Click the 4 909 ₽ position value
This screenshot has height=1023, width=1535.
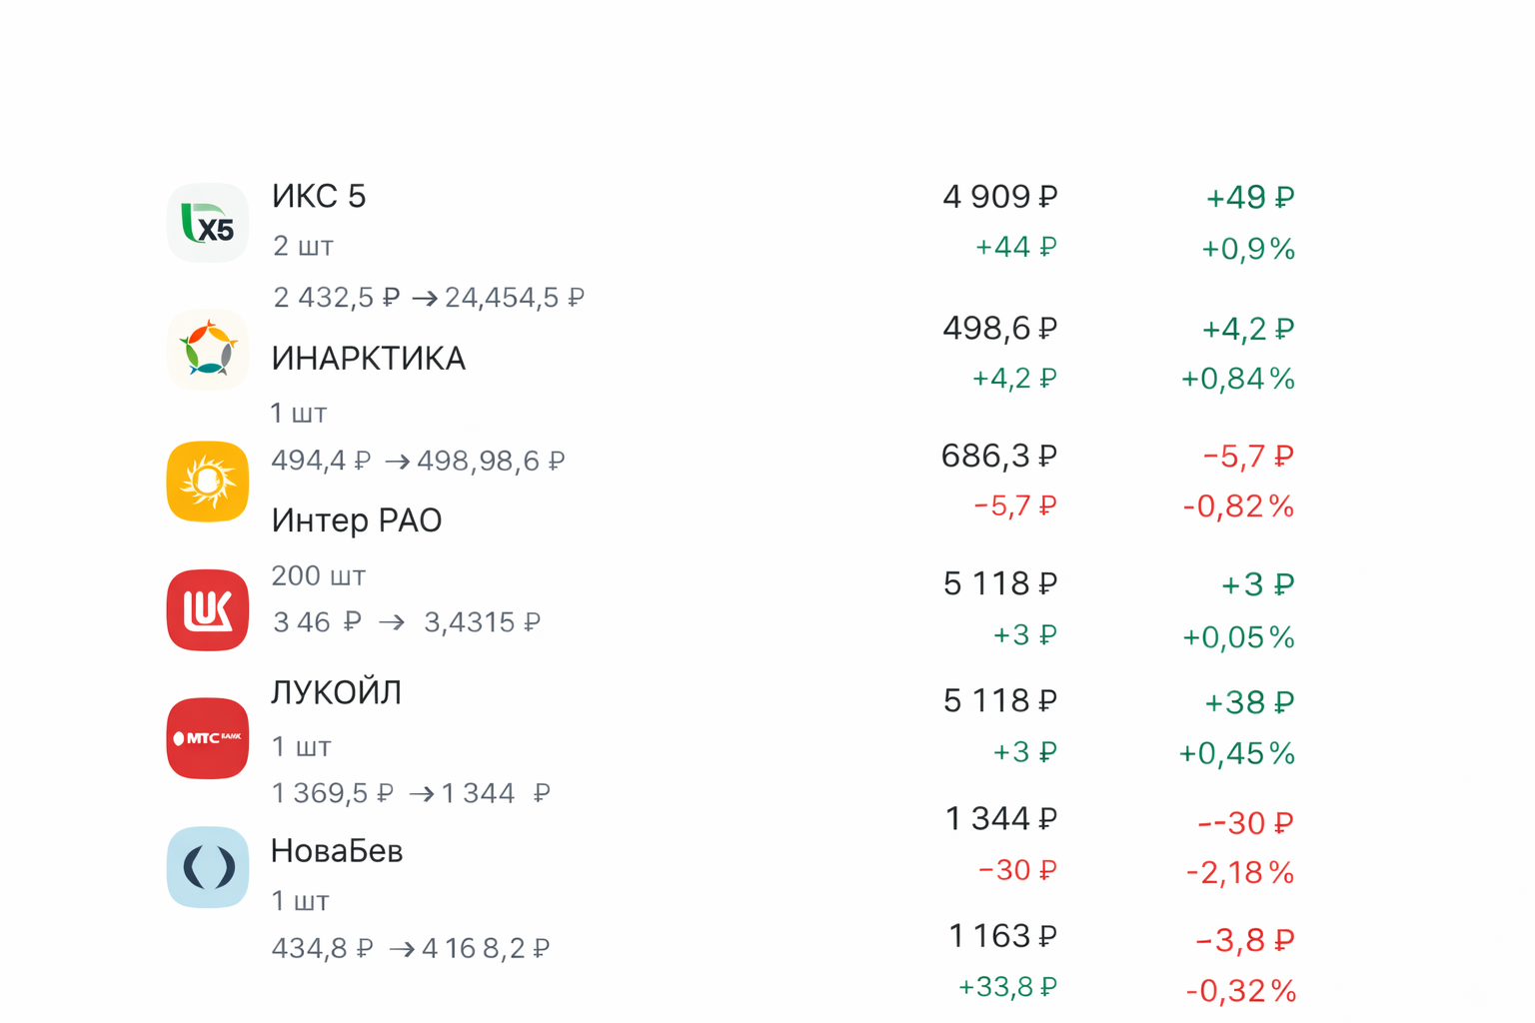click(999, 197)
